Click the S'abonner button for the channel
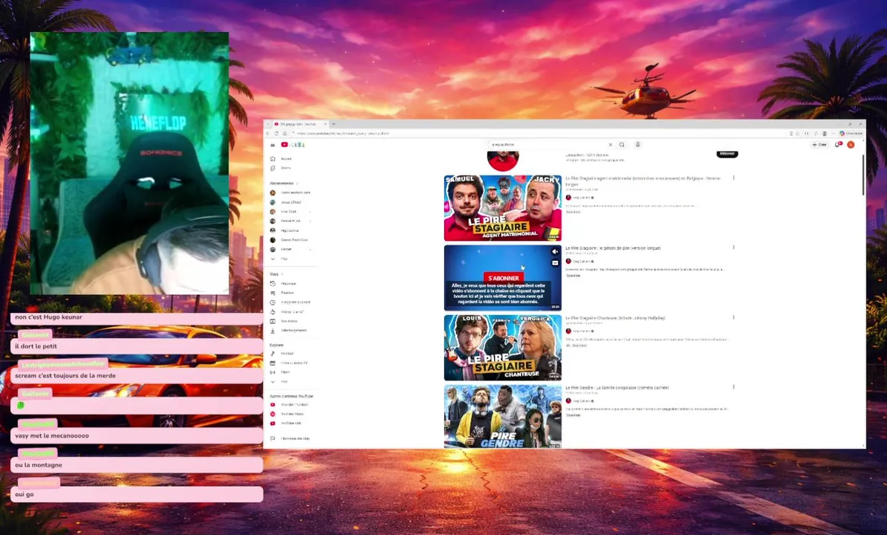The image size is (887, 535). coord(727,154)
